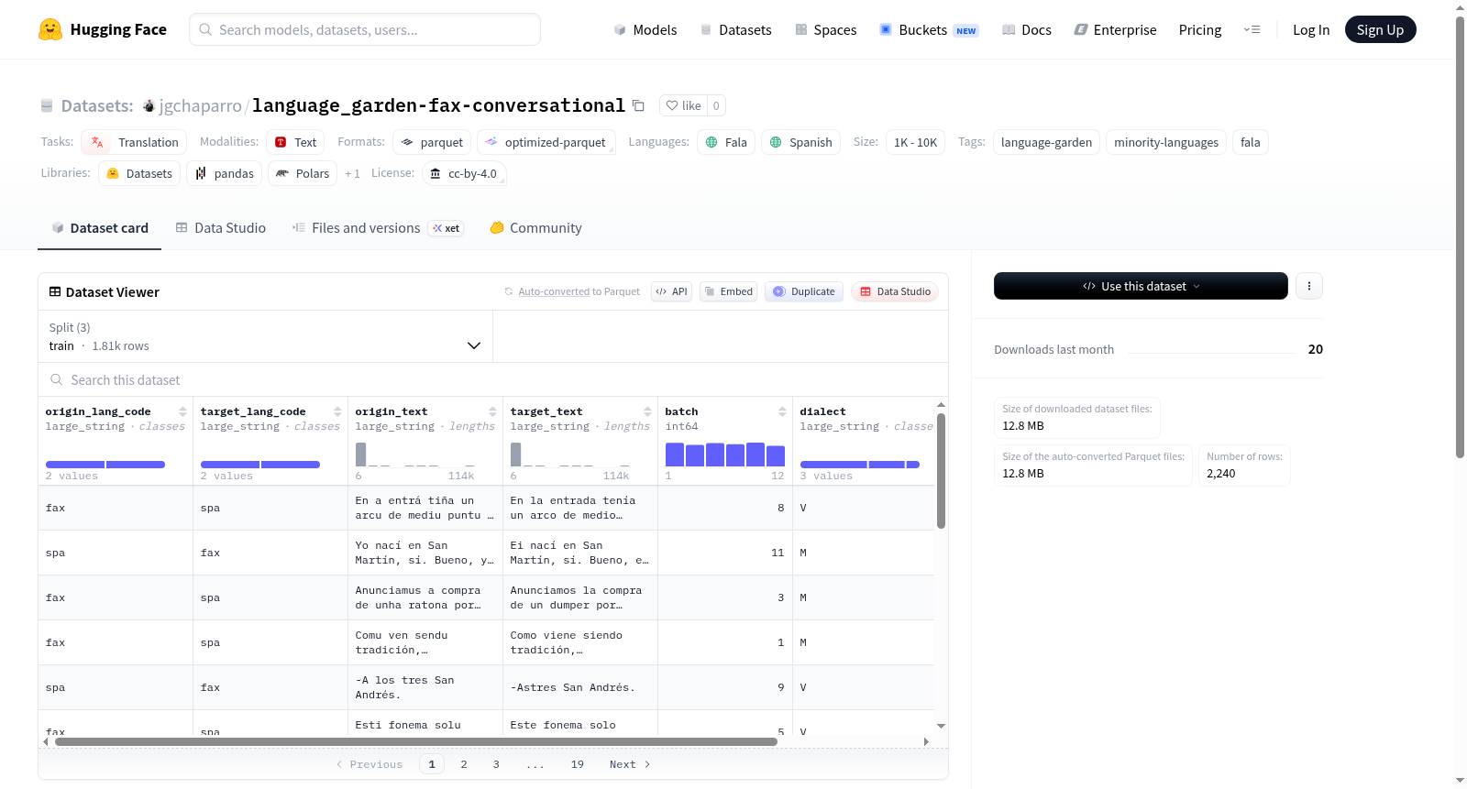Select the Dataset card tab
The image size is (1467, 789).
coord(100,228)
